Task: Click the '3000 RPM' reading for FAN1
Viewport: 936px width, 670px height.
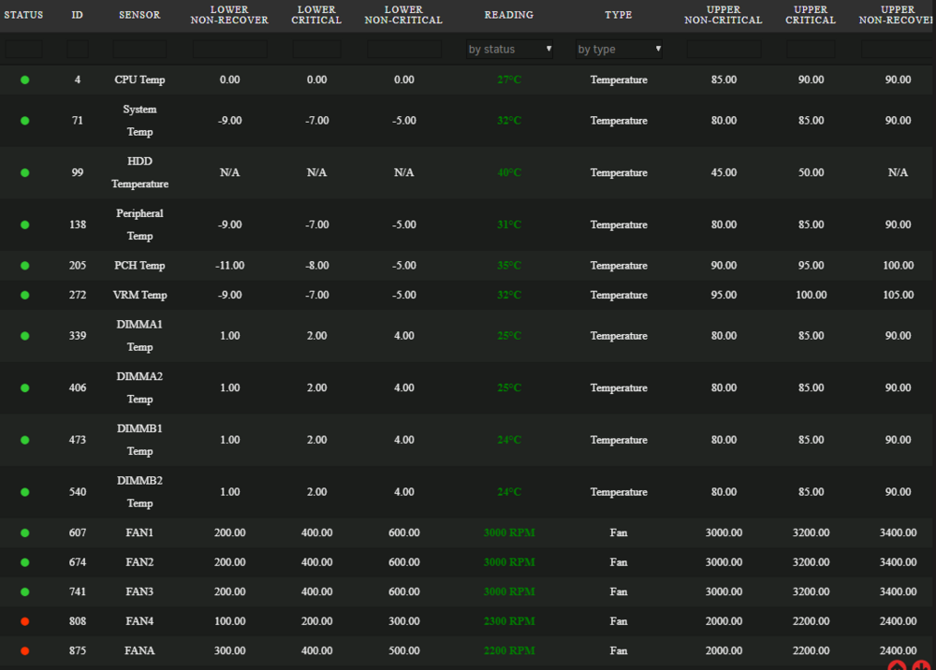Action: click(x=509, y=532)
